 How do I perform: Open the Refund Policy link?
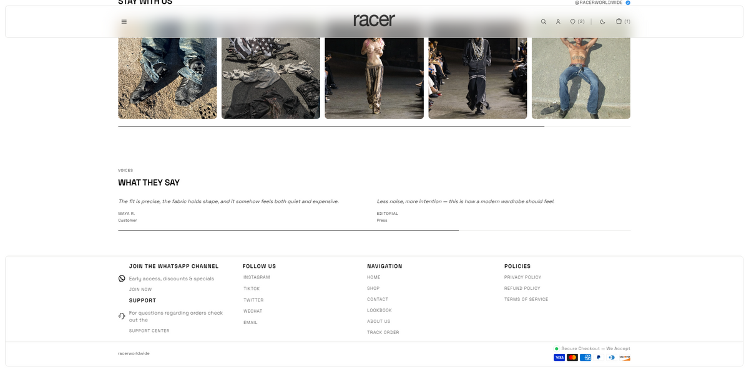point(522,289)
